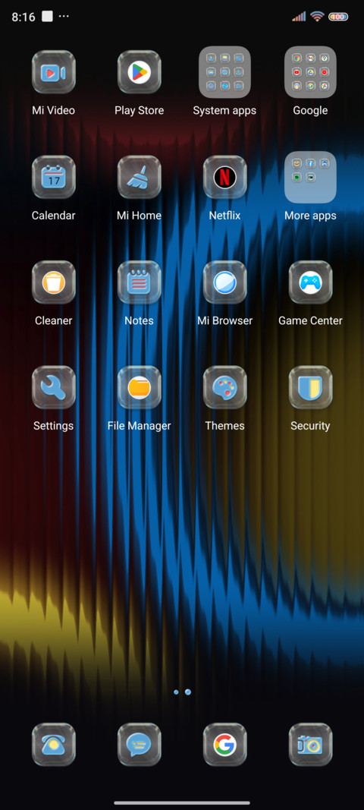Screen dimensions: 364x810
Task: Tap the Wi-Fi status icon
Action: [x=317, y=17]
